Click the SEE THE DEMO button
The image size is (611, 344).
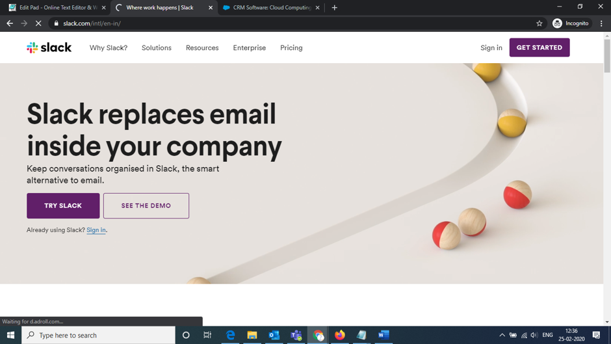point(146,205)
